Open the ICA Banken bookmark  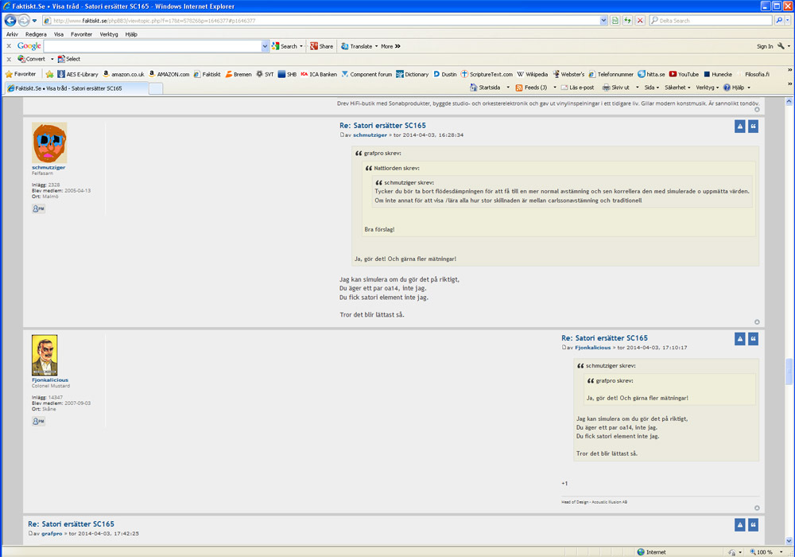pyautogui.click(x=319, y=74)
